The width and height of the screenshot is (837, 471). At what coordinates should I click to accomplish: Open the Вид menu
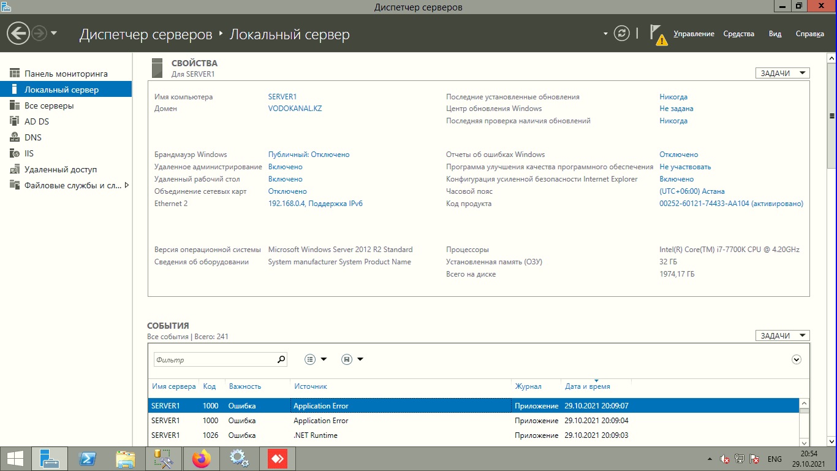click(775, 34)
